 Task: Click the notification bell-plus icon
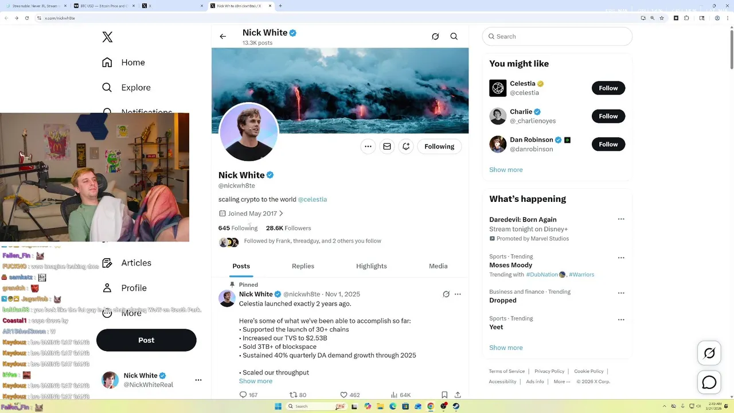coord(406,146)
